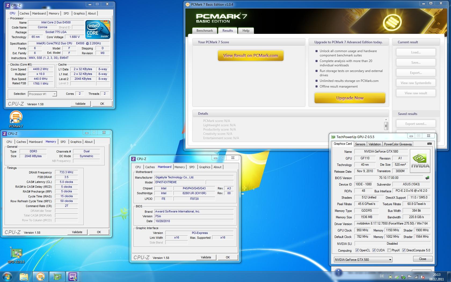
Task: Click the Export... button in PCMark 7
Action: pos(416,73)
